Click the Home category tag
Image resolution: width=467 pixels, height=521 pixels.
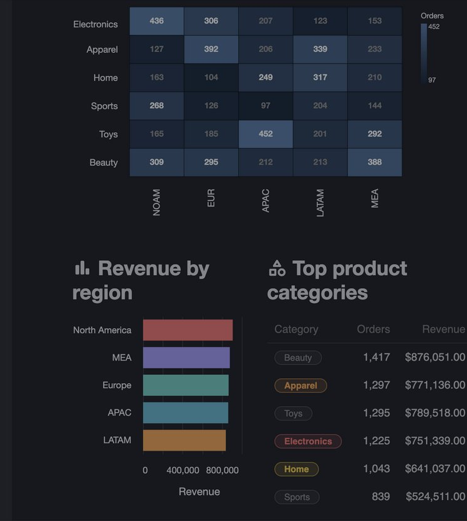(x=296, y=469)
